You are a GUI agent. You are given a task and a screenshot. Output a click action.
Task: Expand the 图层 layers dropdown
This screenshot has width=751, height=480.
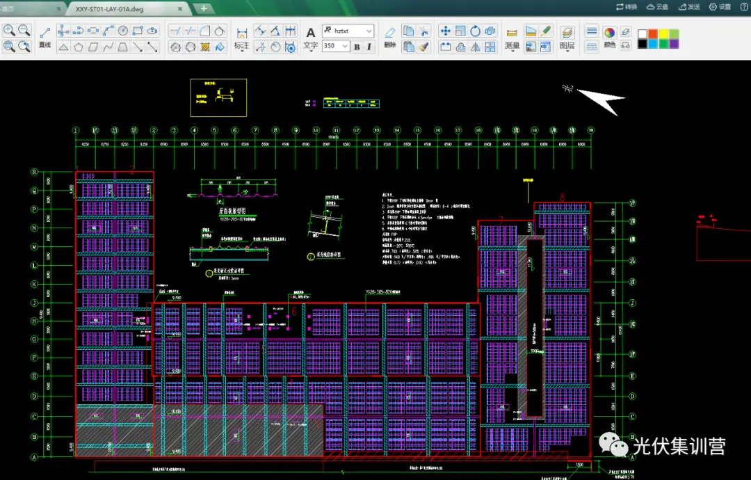click(x=567, y=47)
